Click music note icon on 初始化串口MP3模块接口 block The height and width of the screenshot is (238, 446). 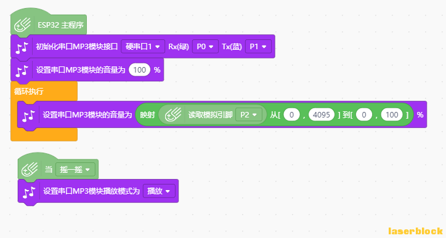[x=22, y=47]
